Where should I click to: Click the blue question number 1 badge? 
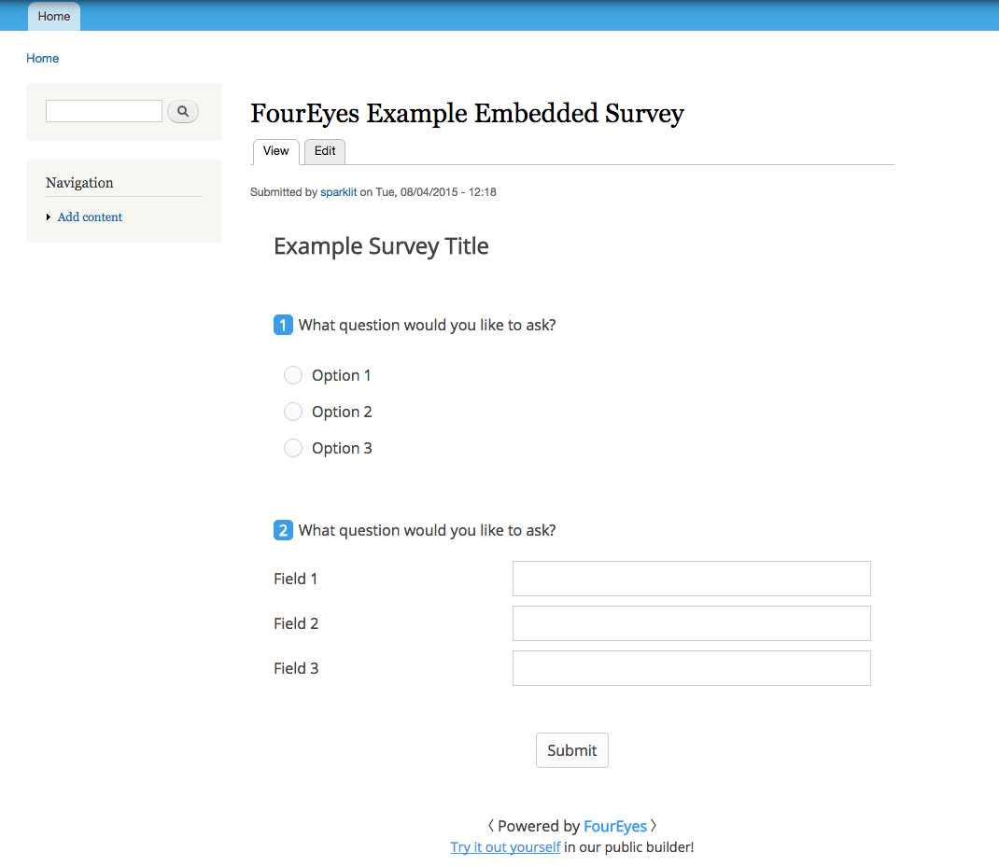tap(283, 325)
